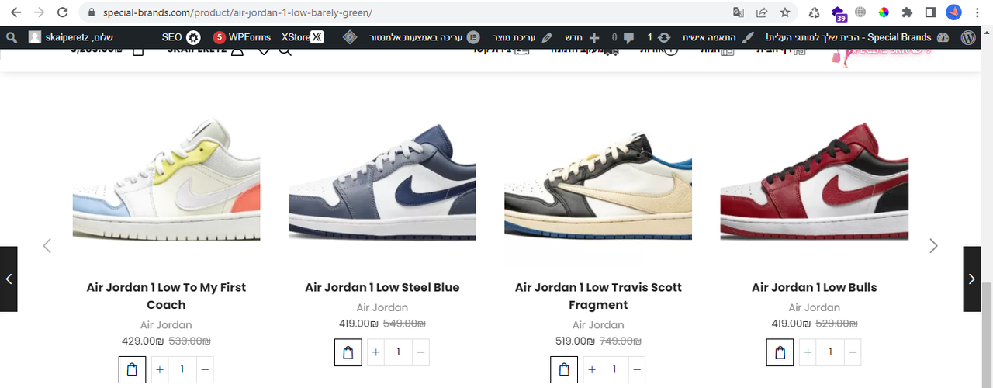Open the To My First Coach shoe image

pyautogui.click(x=166, y=178)
